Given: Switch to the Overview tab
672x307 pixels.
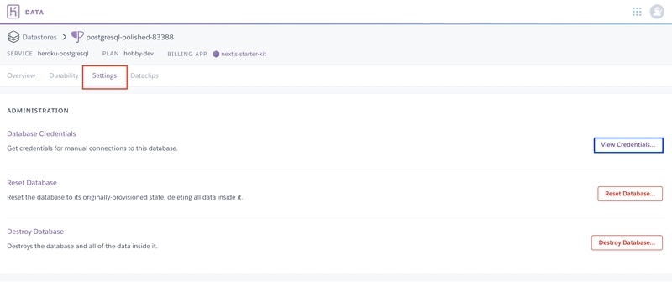Looking at the screenshot, I should pyautogui.click(x=21, y=75).
